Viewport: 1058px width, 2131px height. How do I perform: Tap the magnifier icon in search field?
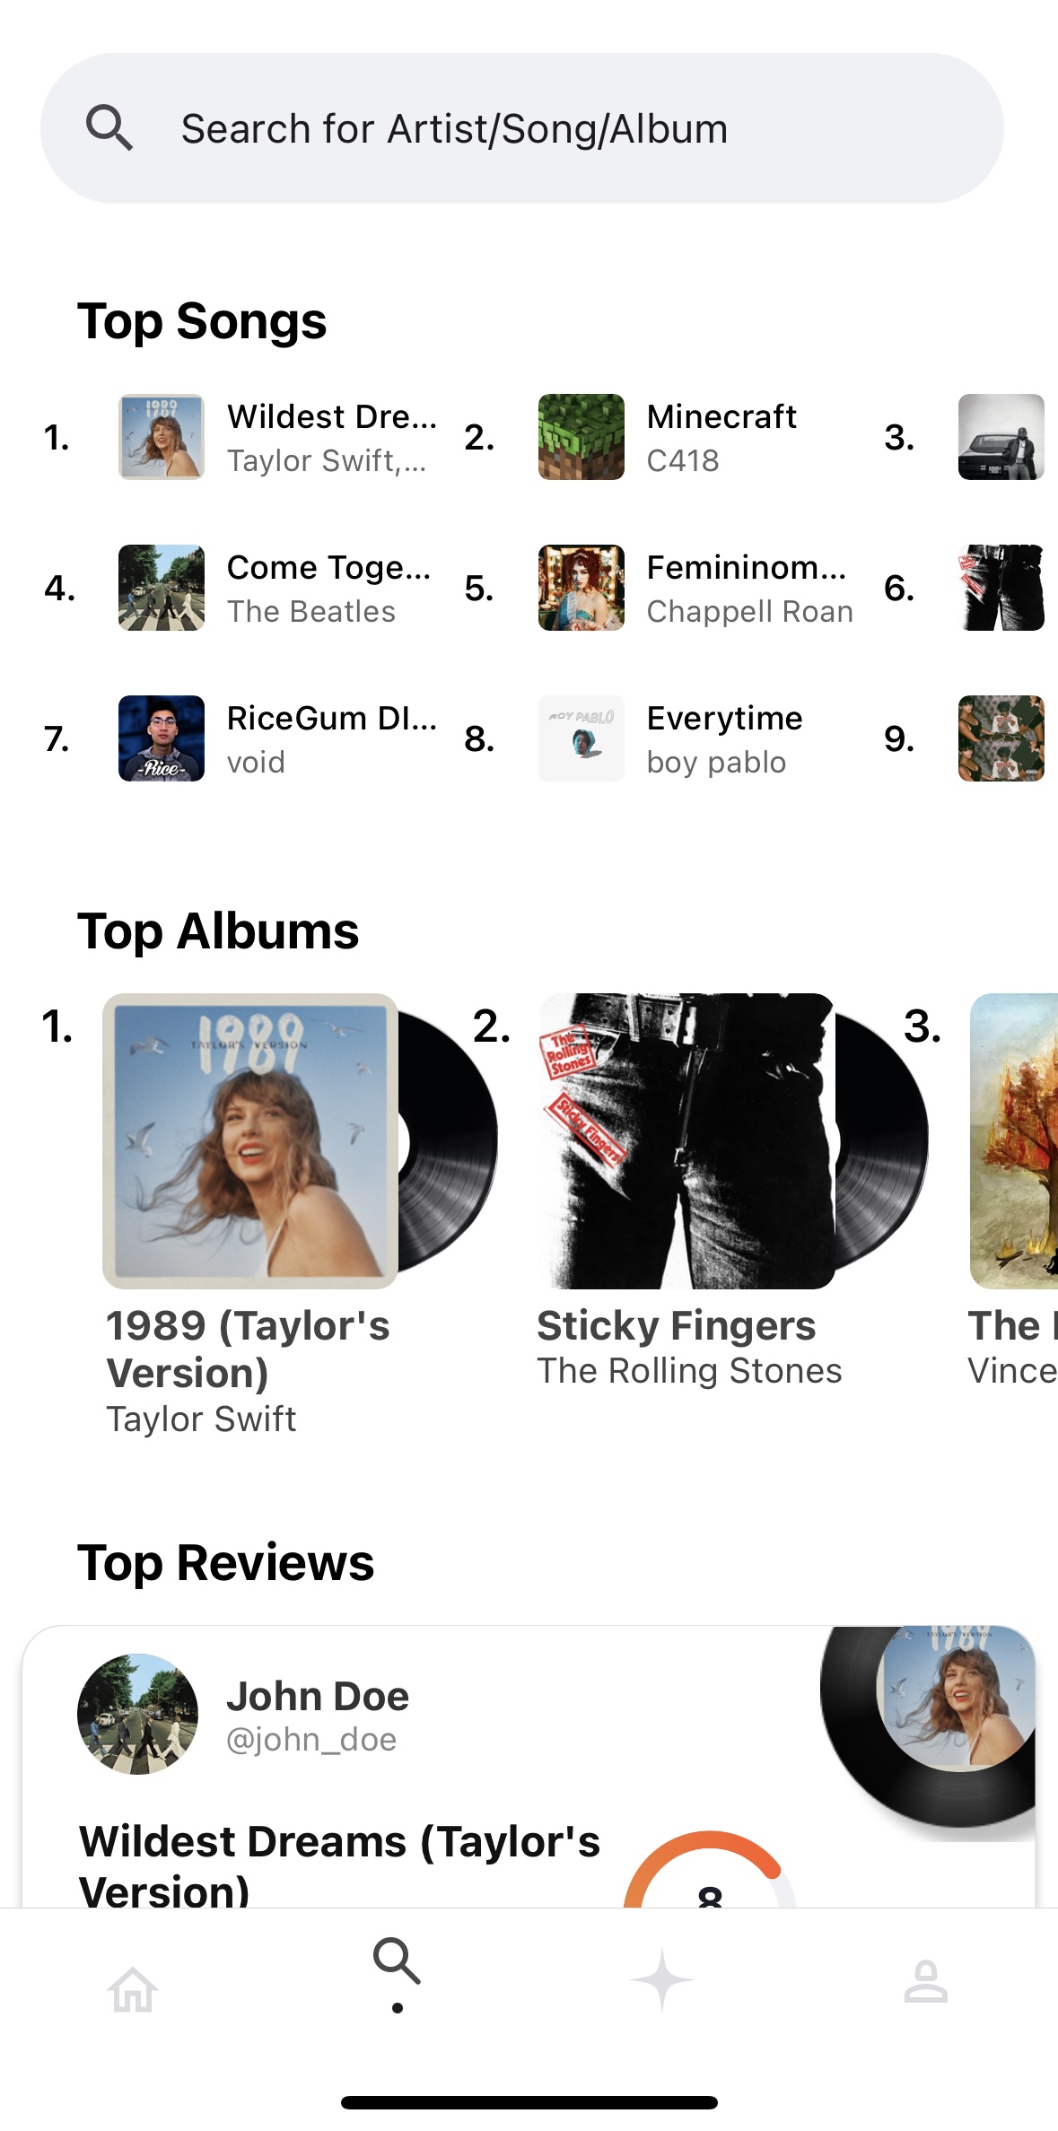pyautogui.click(x=109, y=127)
